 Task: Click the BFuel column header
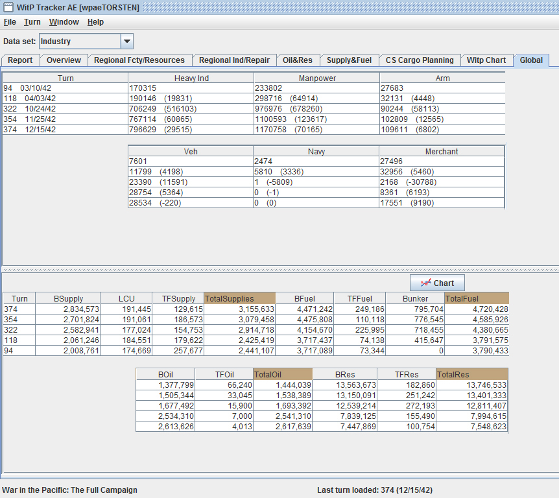click(x=304, y=299)
